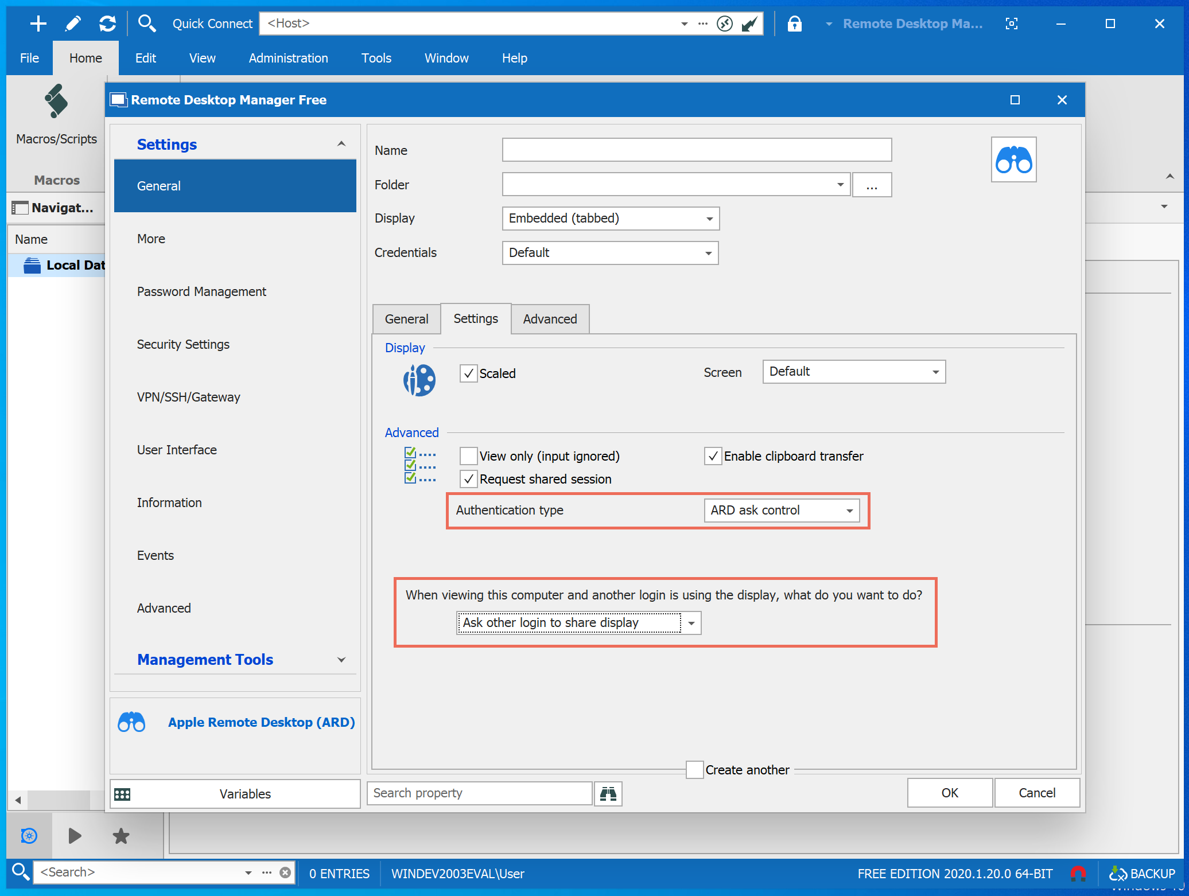The image size is (1189, 896).
Task: Click the padlock icon in the top bar
Action: [794, 24]
